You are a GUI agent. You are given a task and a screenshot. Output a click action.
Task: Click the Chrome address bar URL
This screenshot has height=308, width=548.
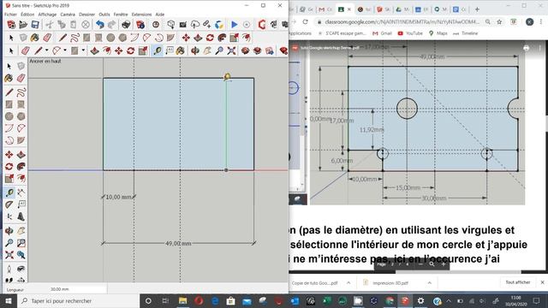tap(402, 21)
